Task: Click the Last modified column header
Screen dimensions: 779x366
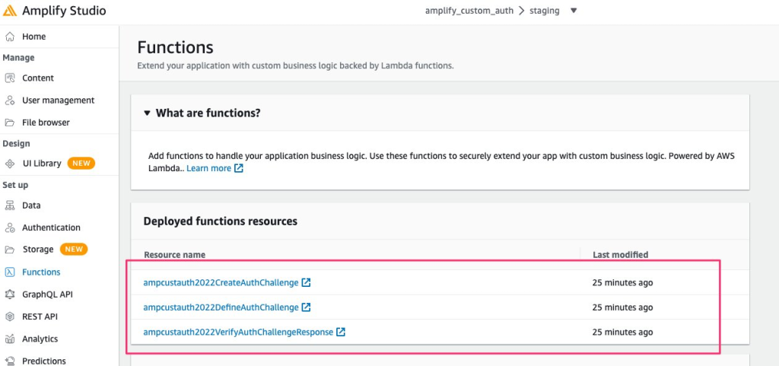Action: click(621, 255)
